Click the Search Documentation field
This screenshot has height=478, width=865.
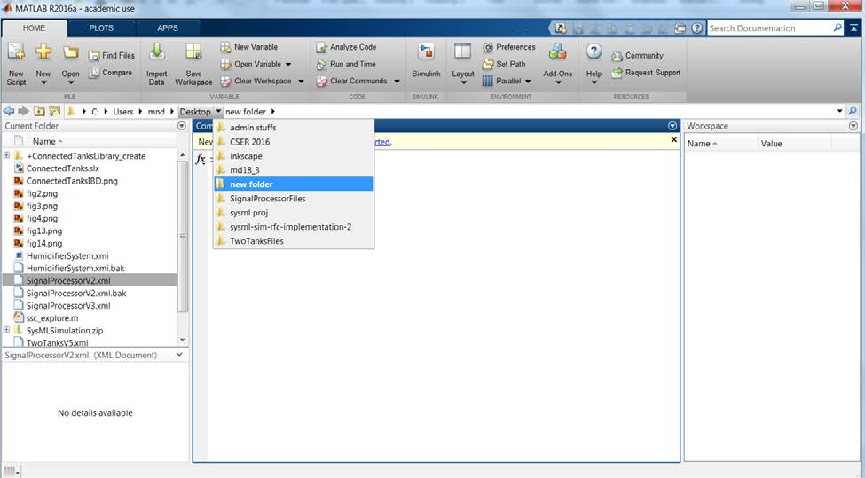(769, 28)
